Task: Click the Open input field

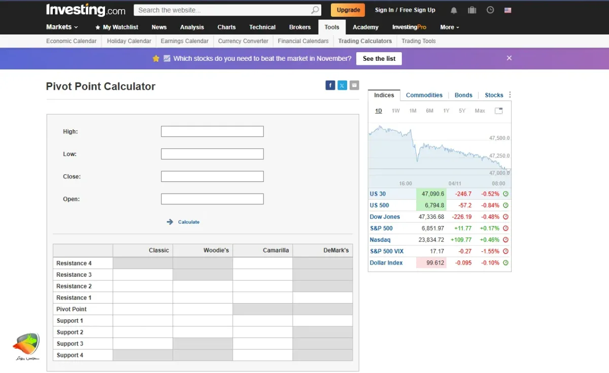Action: [x=212, y=199]
